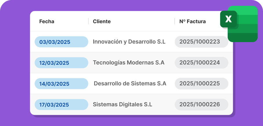
Task: Click the divider before Nº Factura header
Action: (x=175, y=21)
